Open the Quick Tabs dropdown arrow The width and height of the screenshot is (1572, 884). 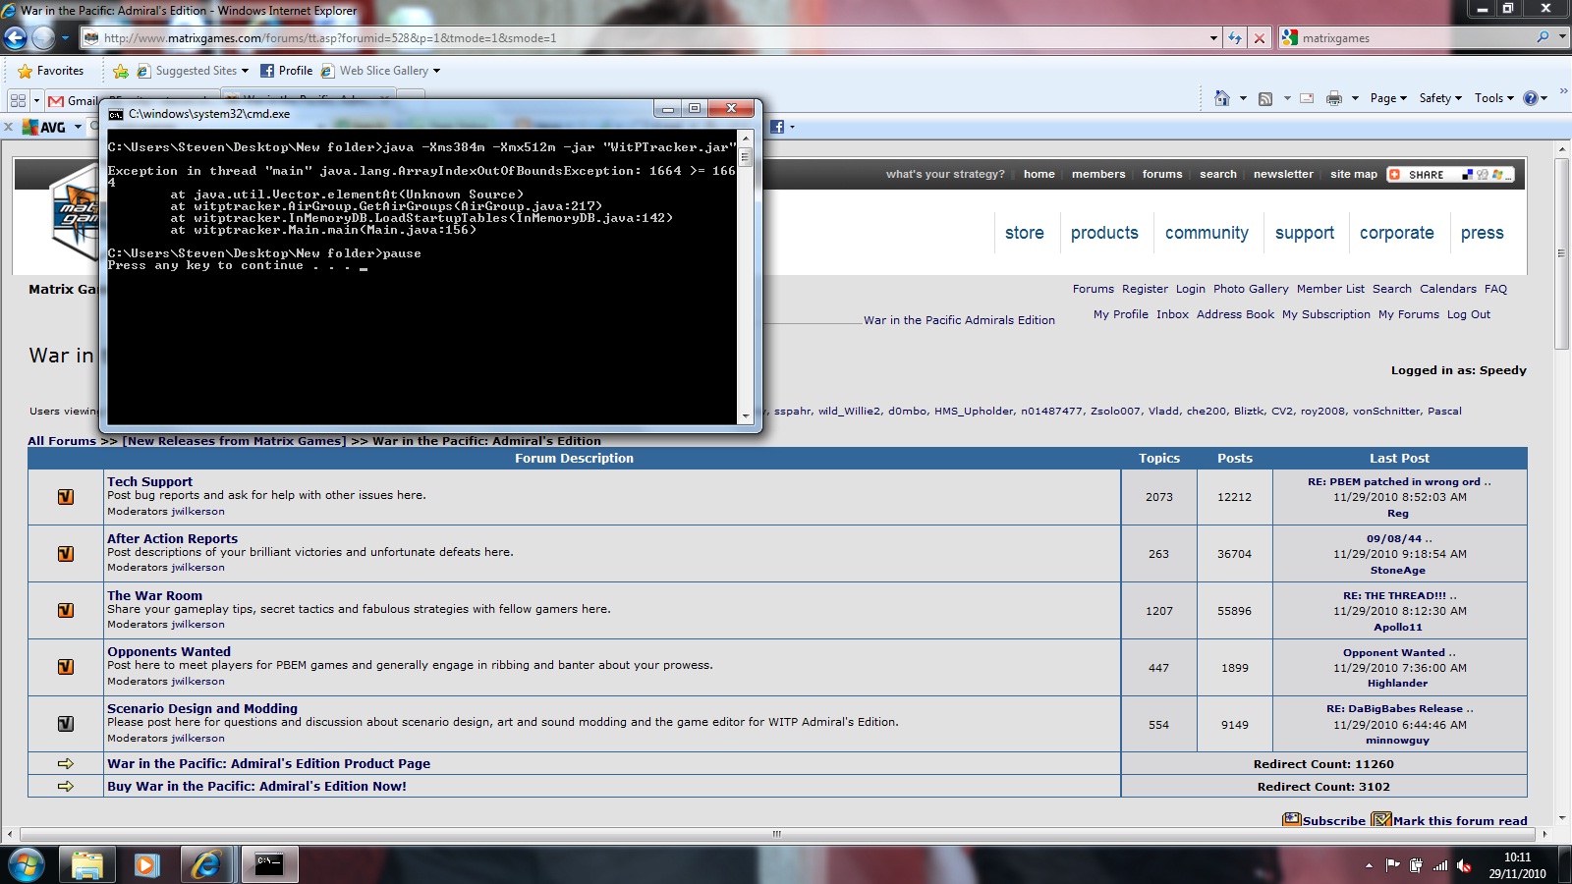pos(36,100)
